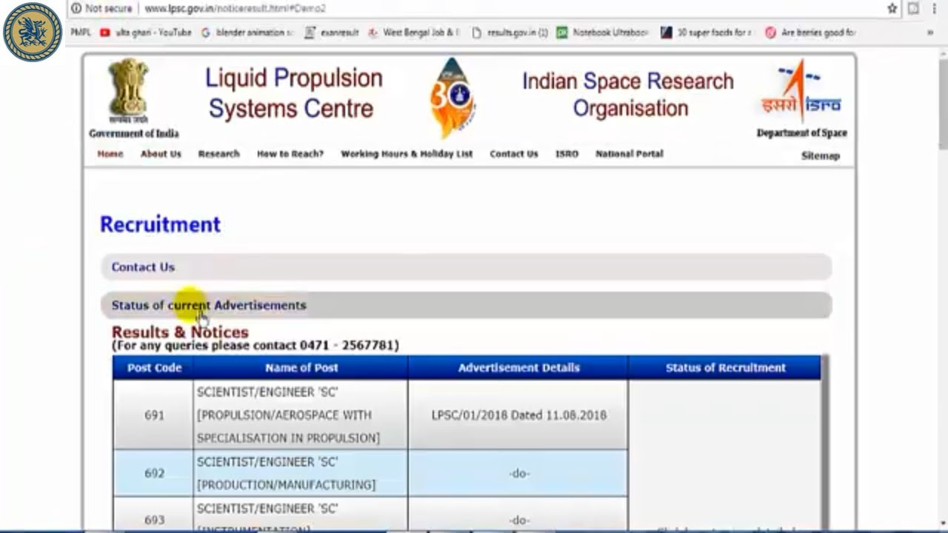The image size is (948, 533).
Task: Open the examresult bookmark
Action: pos(331,33)
